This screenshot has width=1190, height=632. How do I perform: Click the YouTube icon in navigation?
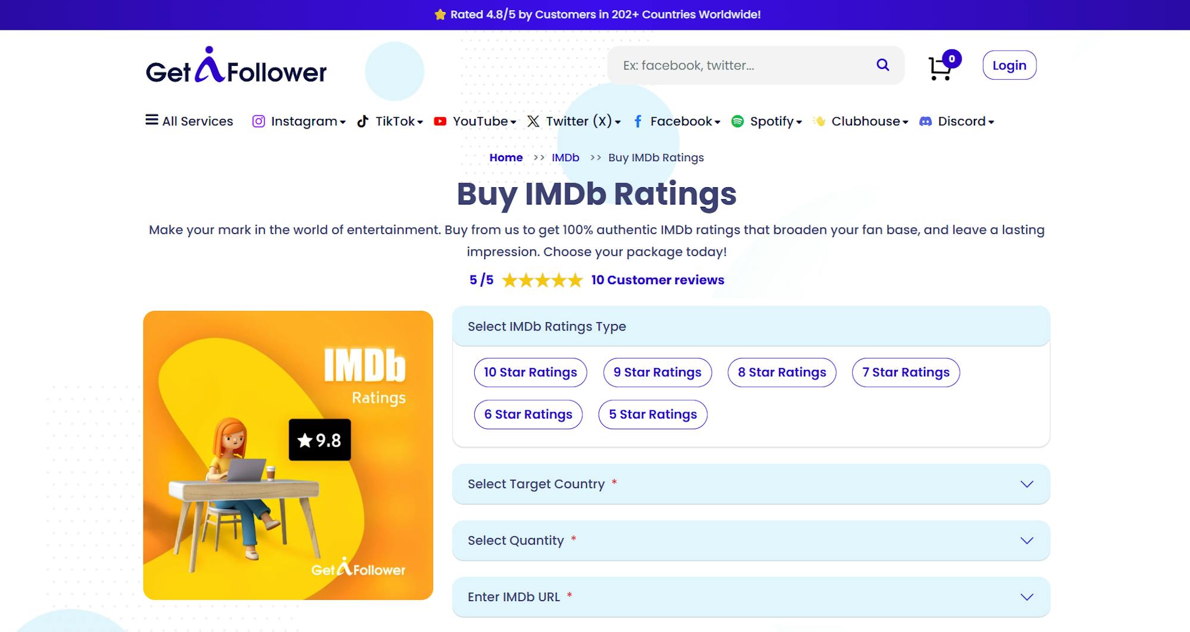click(440, 121)
